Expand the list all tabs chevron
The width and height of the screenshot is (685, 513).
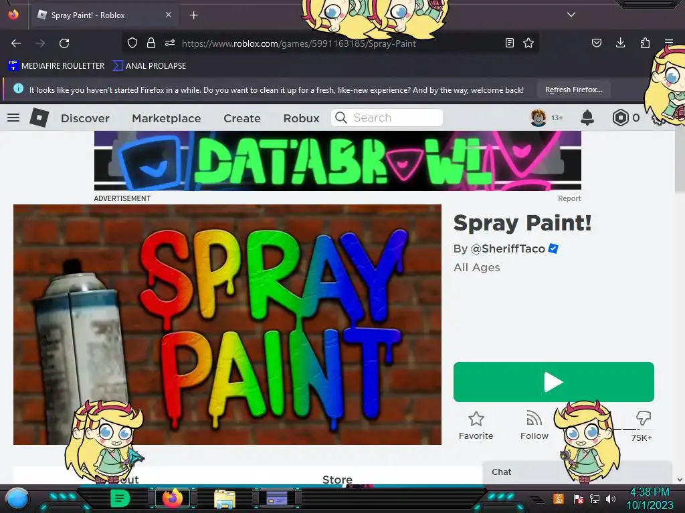(x=571, y=15)
